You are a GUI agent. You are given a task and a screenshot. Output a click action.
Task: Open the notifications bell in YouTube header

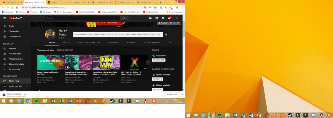click(x=169, y=18)
